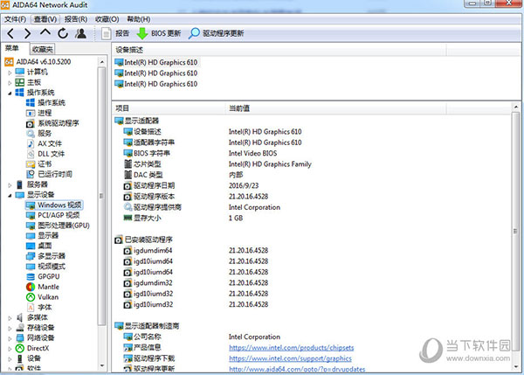The width and height of the screenshot is (524, 375).
Task: Open the 报告(R) menu
Action: [x=76, y=19]
